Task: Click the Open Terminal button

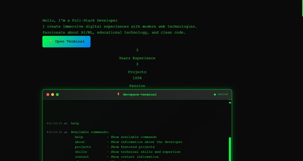Action: pyautogui.click(x=66, y=42)
